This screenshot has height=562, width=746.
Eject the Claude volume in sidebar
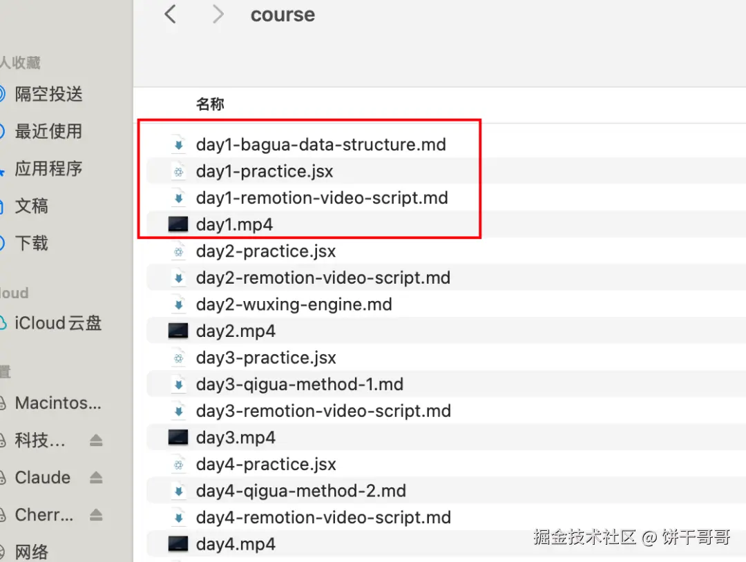click(x=96, y=478)
